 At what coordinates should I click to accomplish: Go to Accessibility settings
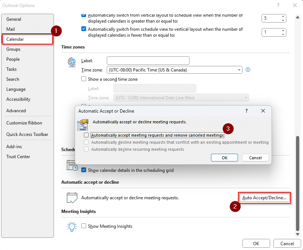point(28,99)
